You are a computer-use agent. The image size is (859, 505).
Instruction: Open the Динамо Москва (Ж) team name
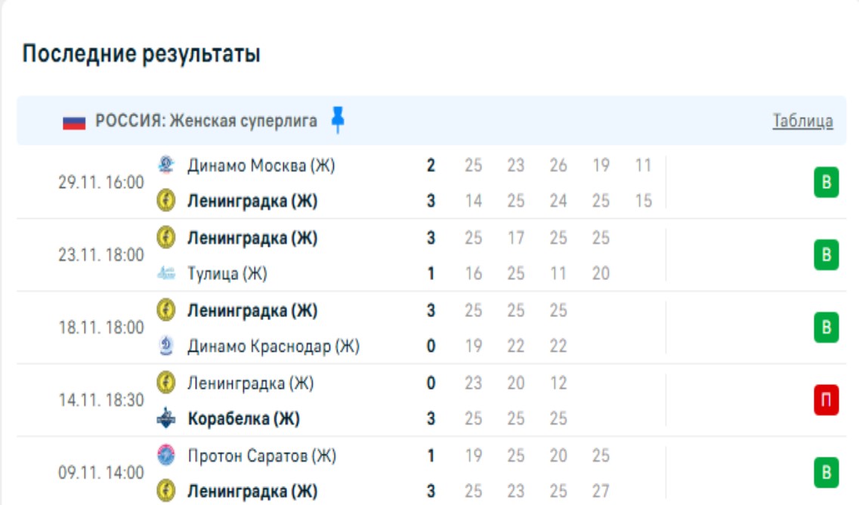click(x=261, y=165)
